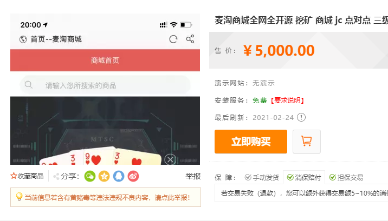The image size is (388, 221).
Task: Click the 商城首页 red header bar
Action: point(105,60)
